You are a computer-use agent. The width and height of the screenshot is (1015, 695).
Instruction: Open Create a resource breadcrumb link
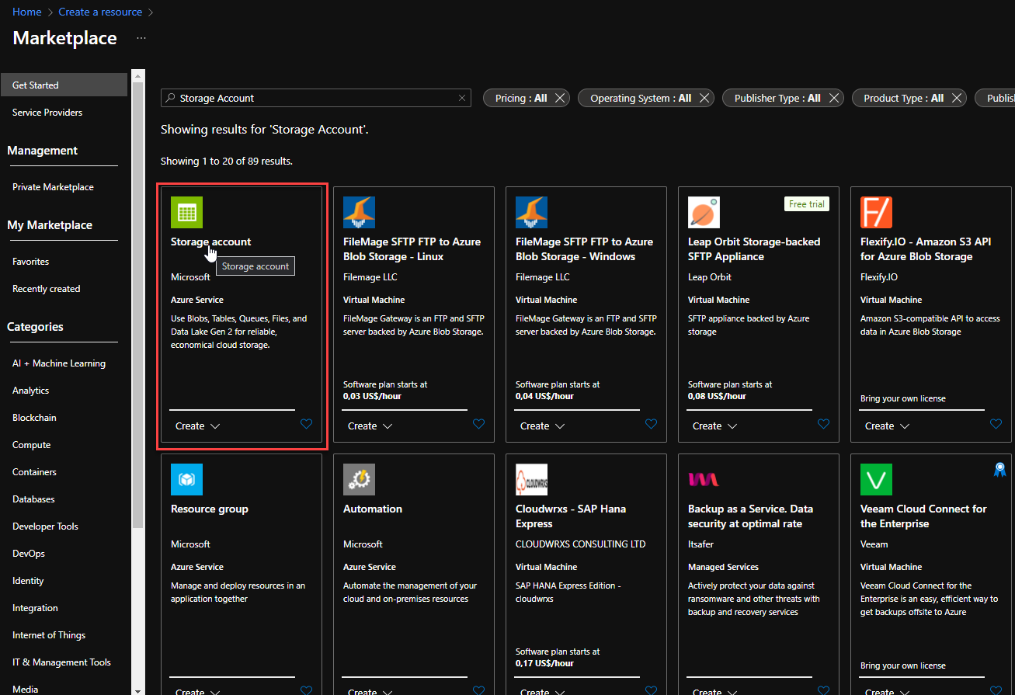100,12
